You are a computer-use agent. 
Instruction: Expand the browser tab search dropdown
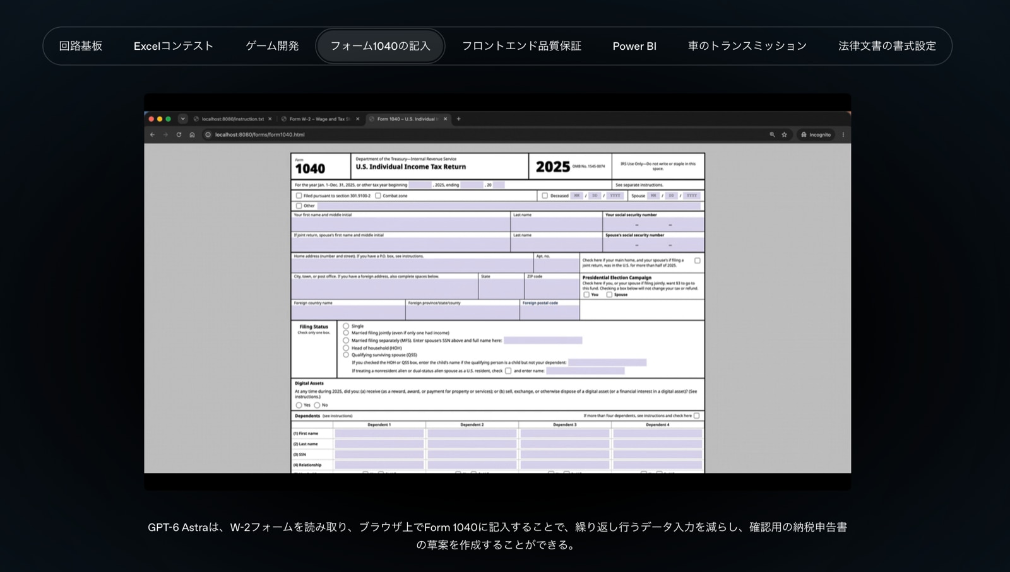pyautogui.click(x=182, y=119)
